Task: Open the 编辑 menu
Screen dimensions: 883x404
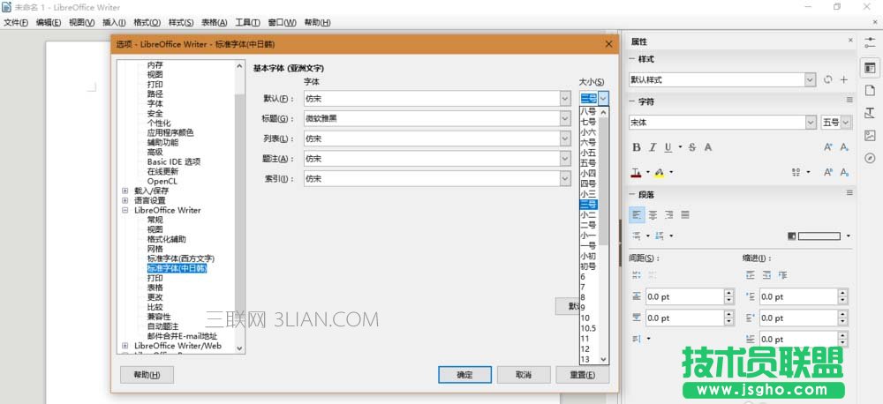Action: click(49, 23)
